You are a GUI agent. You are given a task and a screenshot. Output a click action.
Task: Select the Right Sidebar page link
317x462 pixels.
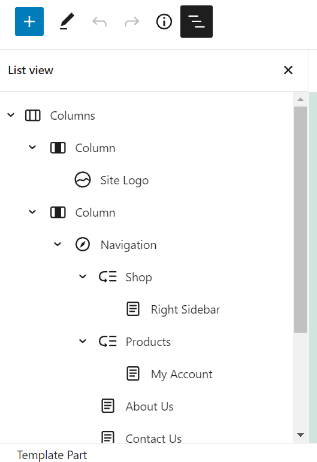point(185,309)
